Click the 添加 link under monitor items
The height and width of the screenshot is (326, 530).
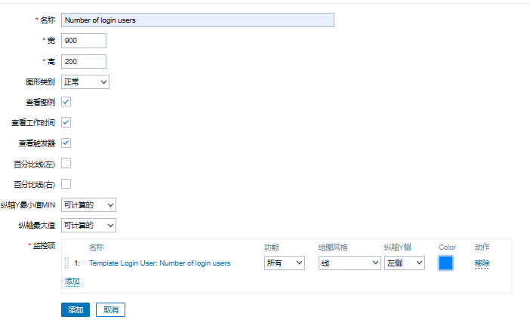point(72,281)
